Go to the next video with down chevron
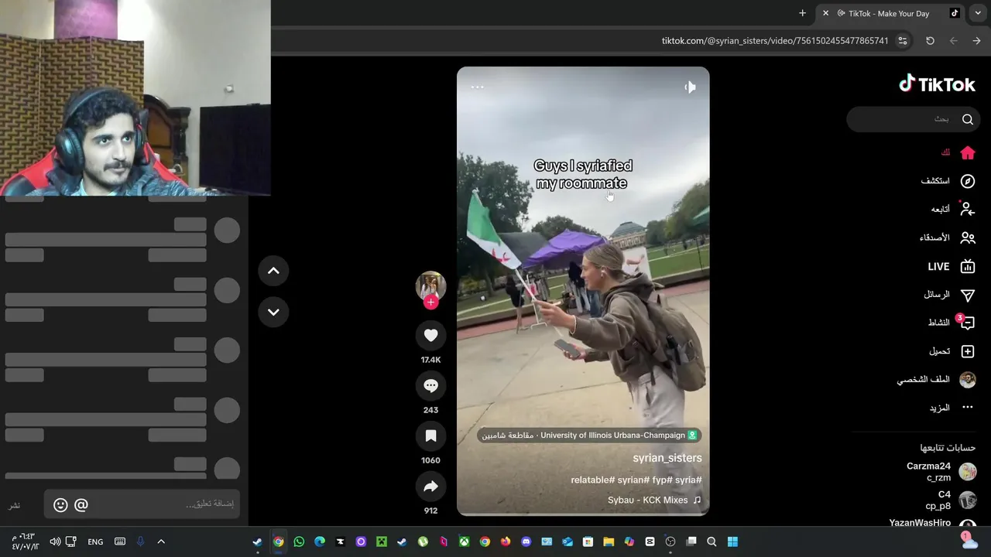Viewport: 991px width, 557px height. (273, 312)
